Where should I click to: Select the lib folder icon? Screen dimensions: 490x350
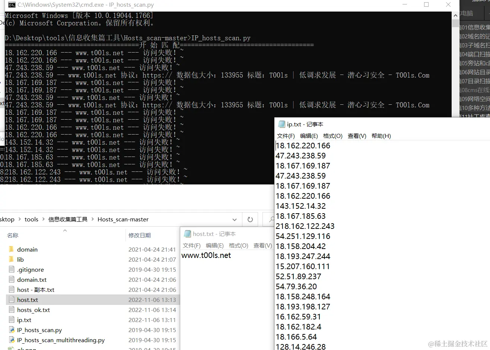[x=11, y=259]
